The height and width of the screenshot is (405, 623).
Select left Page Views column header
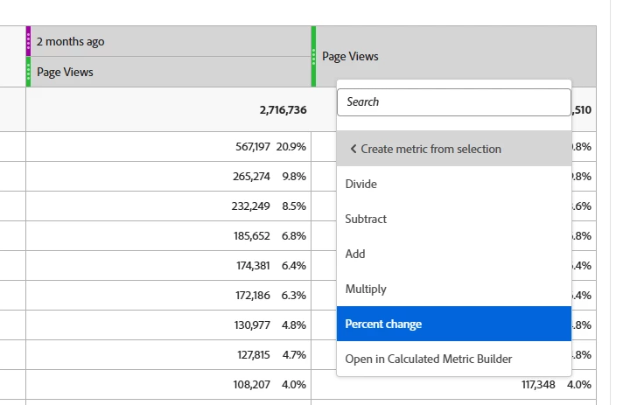(171, 72)
